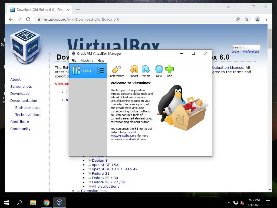Follow the www.virtualbox.org link

click(x=123, y=136)
